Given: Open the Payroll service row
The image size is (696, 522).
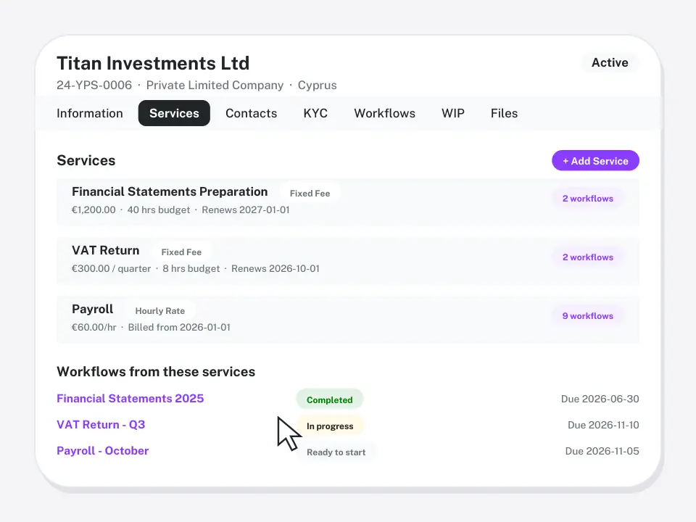Looking at the screenshot, I should 348,319.
